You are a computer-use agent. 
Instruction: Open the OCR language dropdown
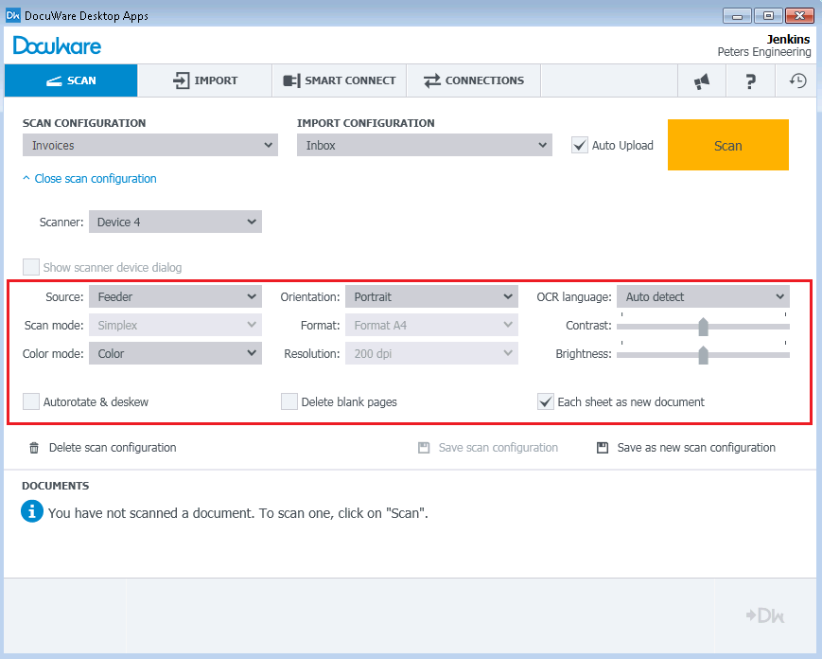702,296
